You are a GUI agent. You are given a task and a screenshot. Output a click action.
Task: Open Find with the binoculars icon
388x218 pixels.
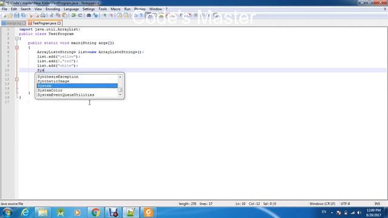coord(89,15)
